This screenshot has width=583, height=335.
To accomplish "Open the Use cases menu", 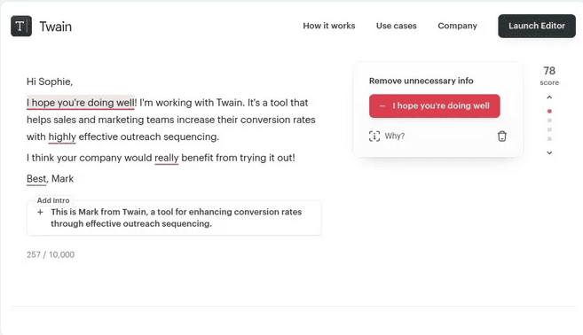I will click(x=396, y=26).
